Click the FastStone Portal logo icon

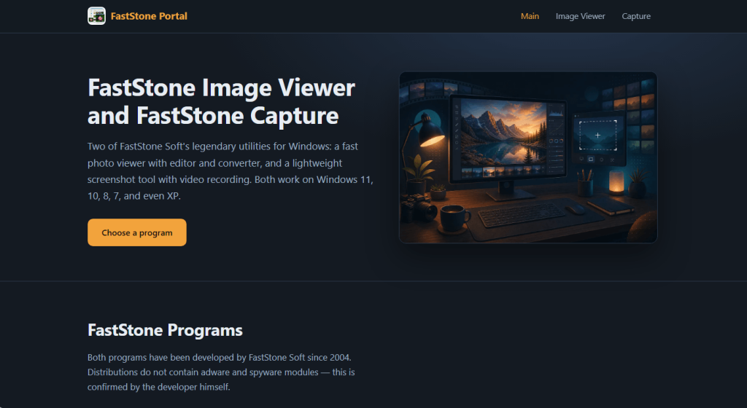tap(96, 16)
